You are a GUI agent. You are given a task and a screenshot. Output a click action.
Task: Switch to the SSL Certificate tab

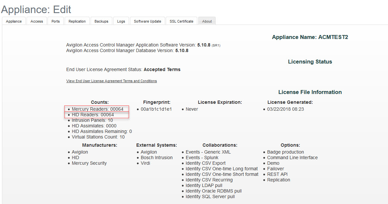point(181,21)
